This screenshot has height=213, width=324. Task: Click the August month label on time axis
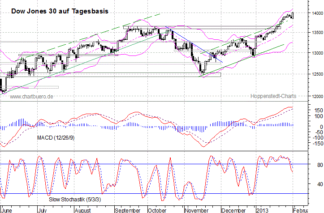tap(82, 210)
